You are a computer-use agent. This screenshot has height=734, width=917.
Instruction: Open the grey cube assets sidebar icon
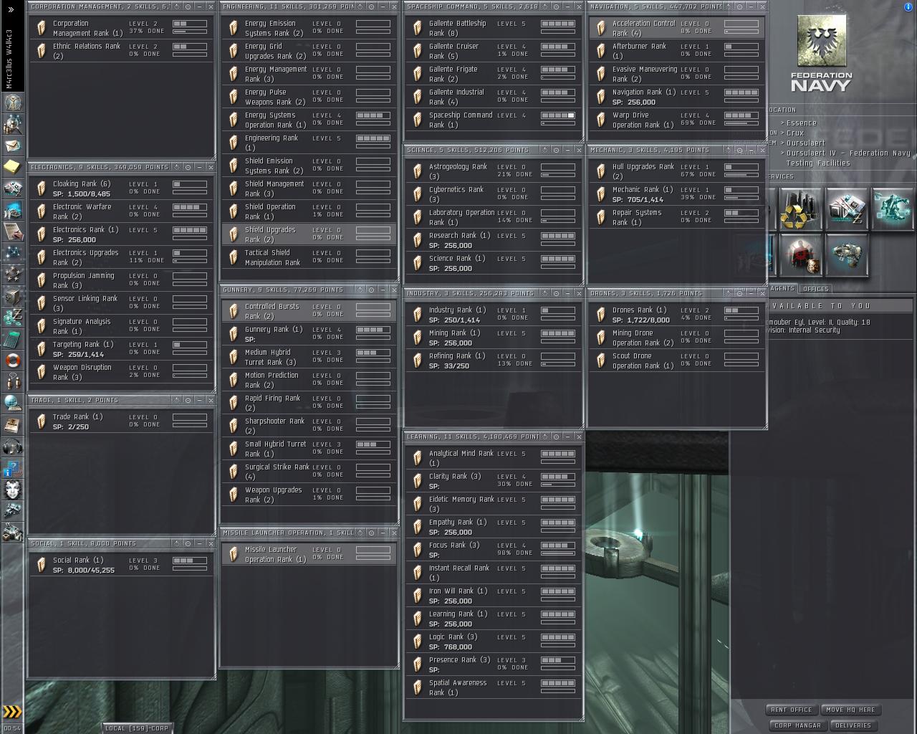click(x=12, y=295)
